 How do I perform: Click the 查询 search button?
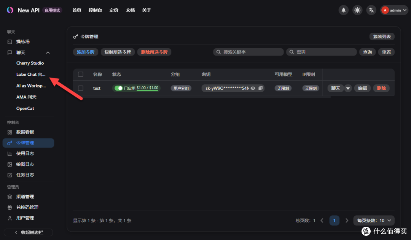point(367,52)
